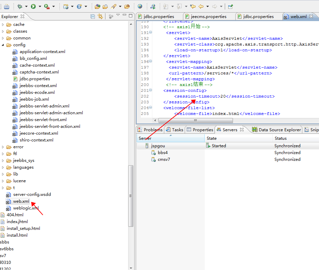Open the Explorer view menu triangle
This screenshot has height=270, width=319.
[118, 15]
